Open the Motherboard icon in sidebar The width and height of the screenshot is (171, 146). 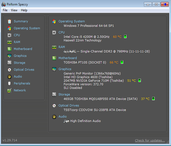(x=9, y=49)
